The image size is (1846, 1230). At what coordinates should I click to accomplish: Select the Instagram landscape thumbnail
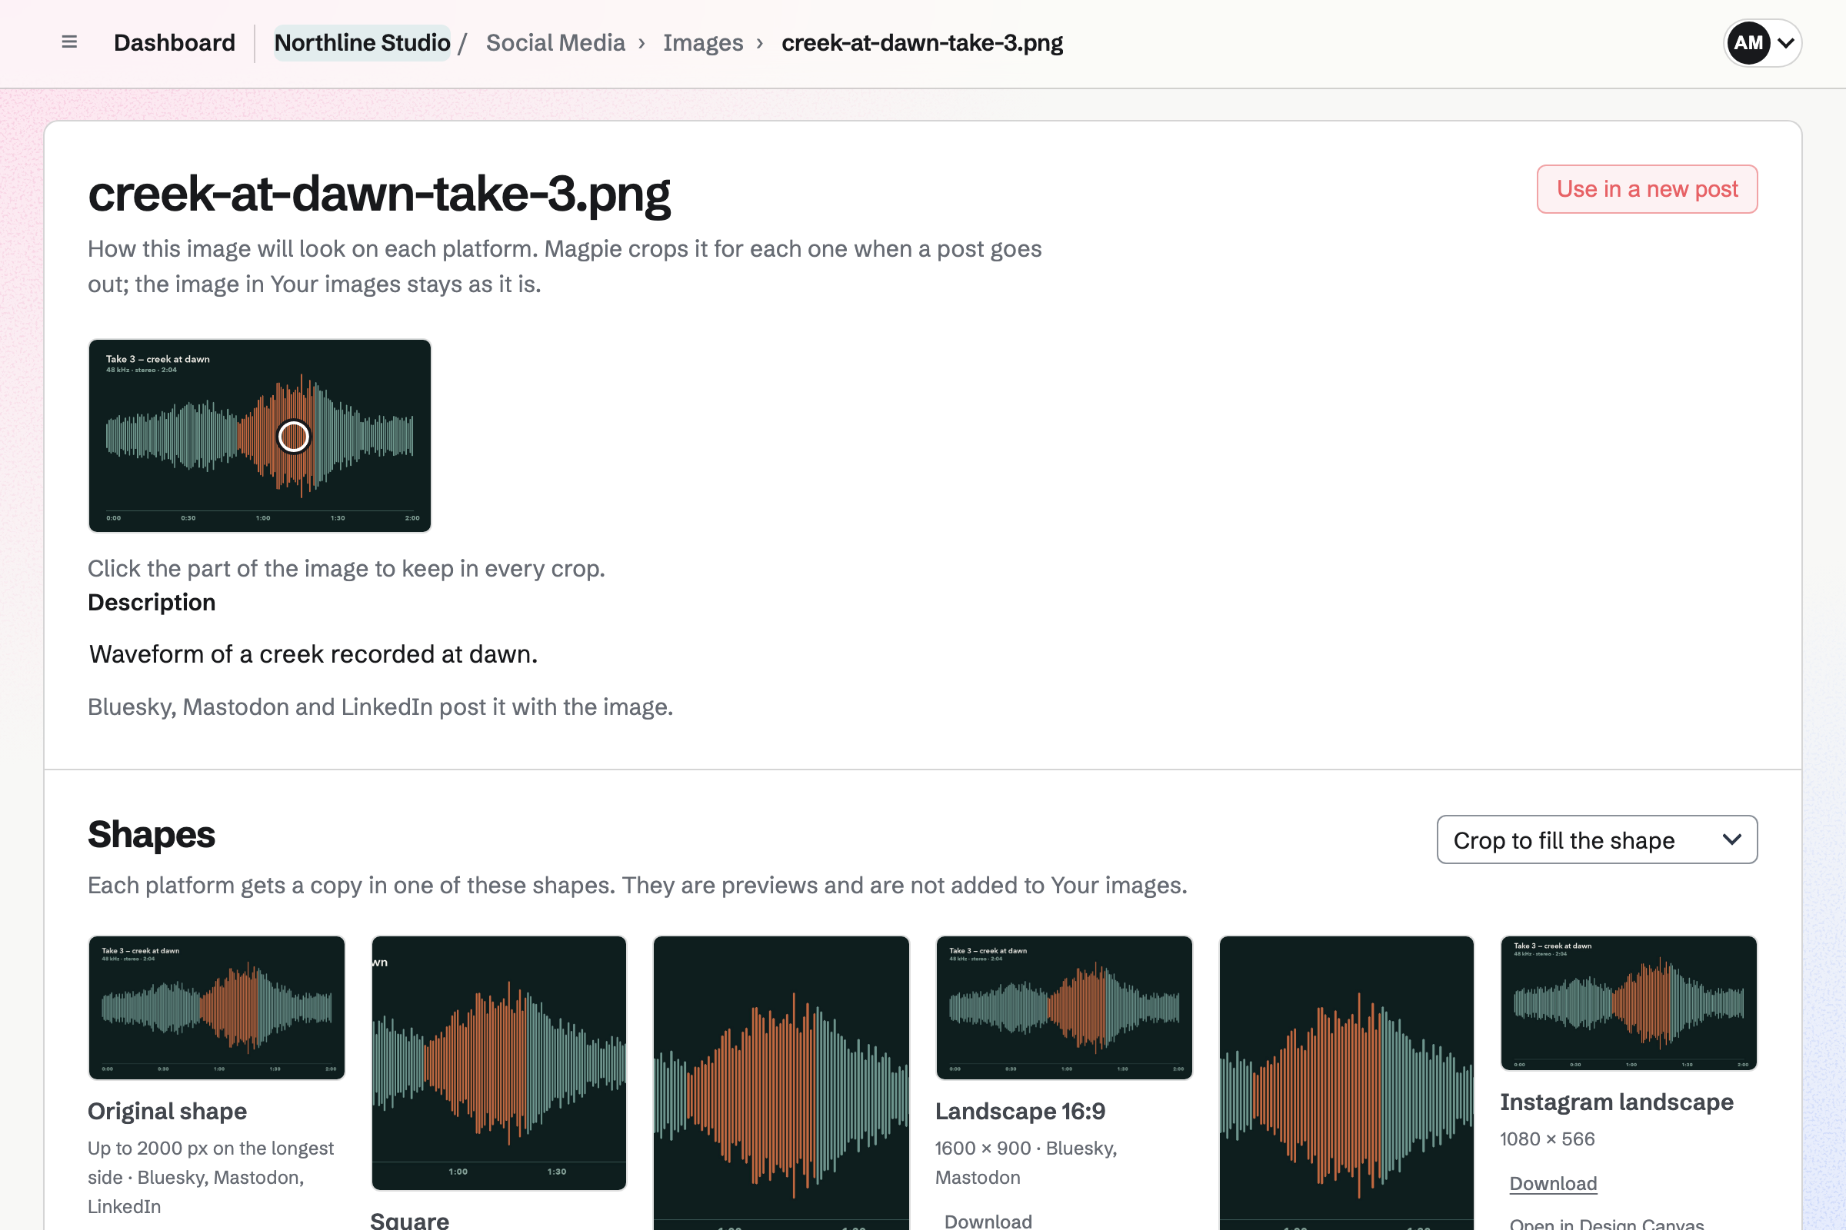point(1628,1002)
